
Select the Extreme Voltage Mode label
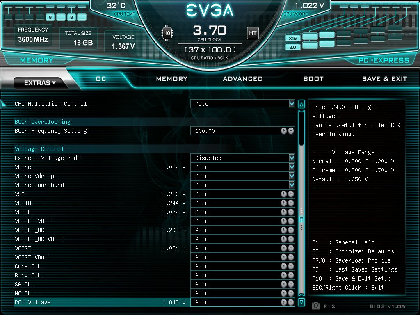[48, 158]
